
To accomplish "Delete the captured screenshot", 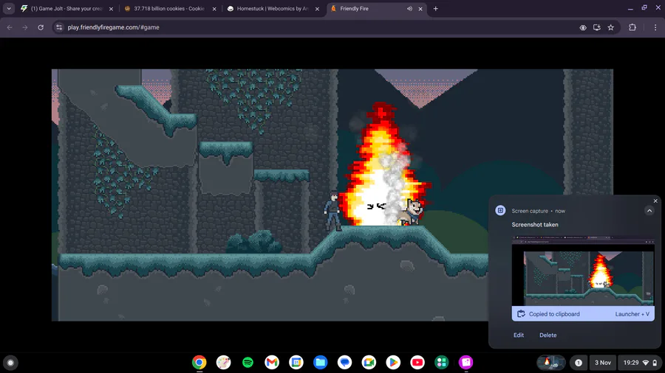I will pyautogui.click(x=548, y=335).
